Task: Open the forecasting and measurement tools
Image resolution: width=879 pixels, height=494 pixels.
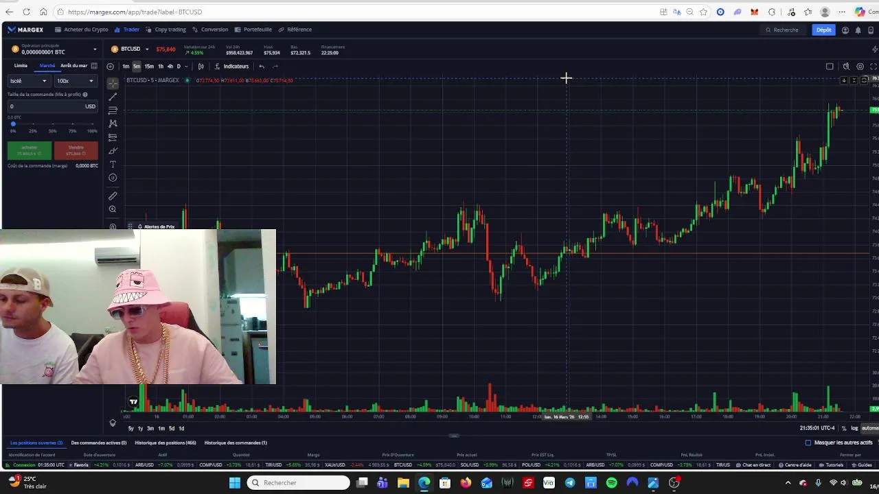Action: pos(113,137)
